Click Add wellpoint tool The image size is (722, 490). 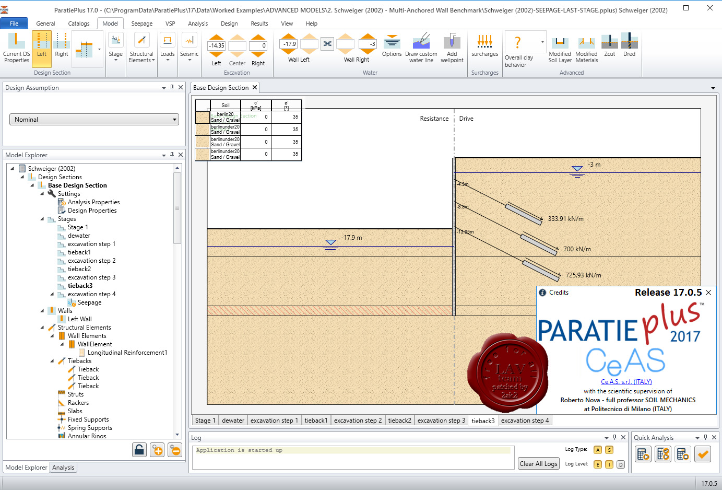click(452, 48)
